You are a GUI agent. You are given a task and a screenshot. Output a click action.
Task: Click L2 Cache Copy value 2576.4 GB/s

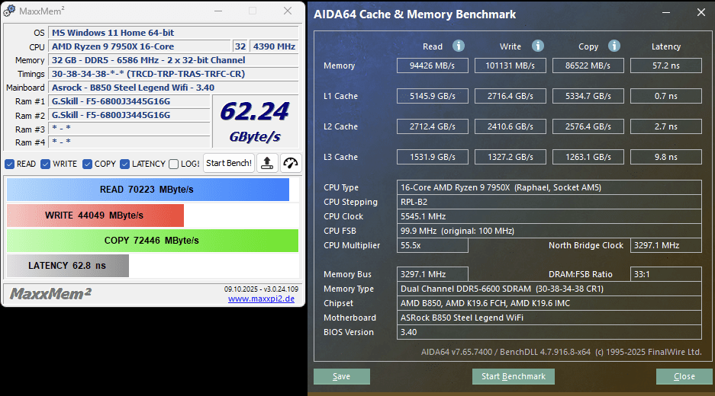point(588,126)
